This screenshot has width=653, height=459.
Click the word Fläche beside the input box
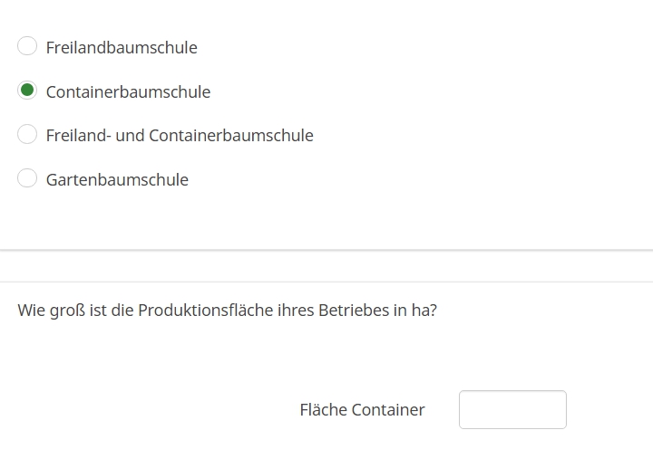[x=323, y=410]
